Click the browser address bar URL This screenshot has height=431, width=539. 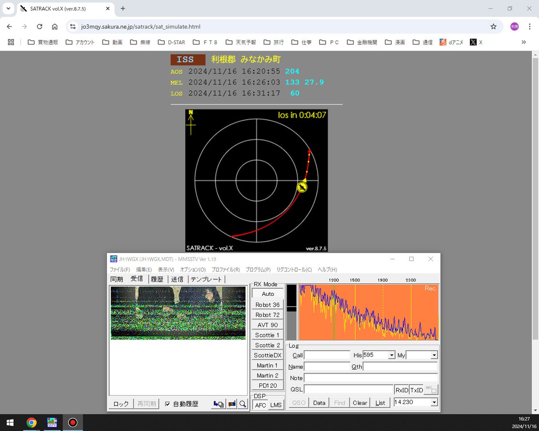(x=141, y=27)
